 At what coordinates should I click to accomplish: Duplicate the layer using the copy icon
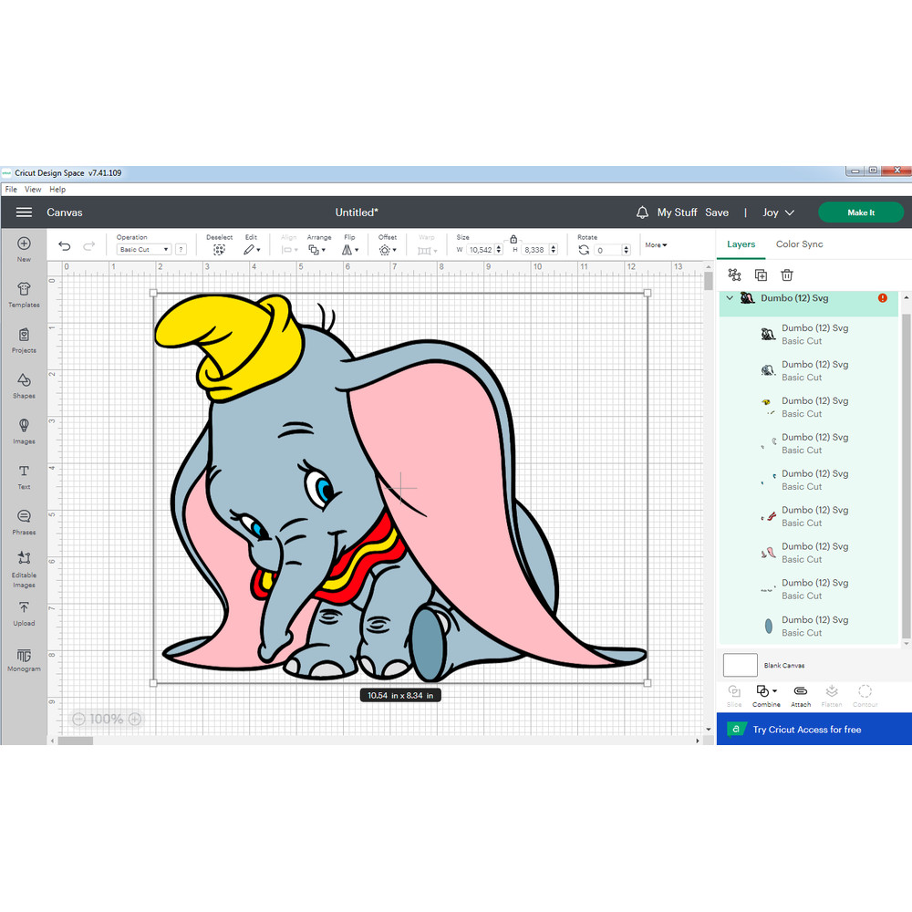[760, 274]
